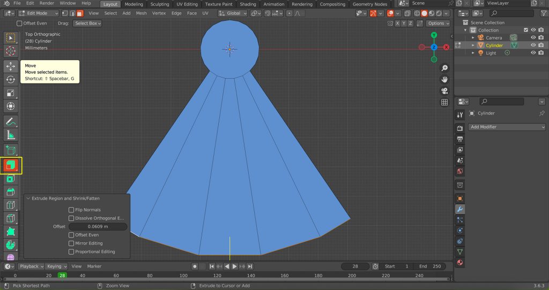Open the Options dropdown
Image resolution: width=549 pixels, height=290 pixels.
pyautogui.click(x=437, y=24)
